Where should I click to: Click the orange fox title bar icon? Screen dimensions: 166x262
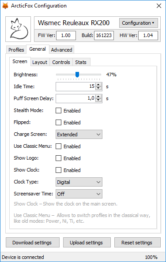pyautogui.click(x=5, y=6)
